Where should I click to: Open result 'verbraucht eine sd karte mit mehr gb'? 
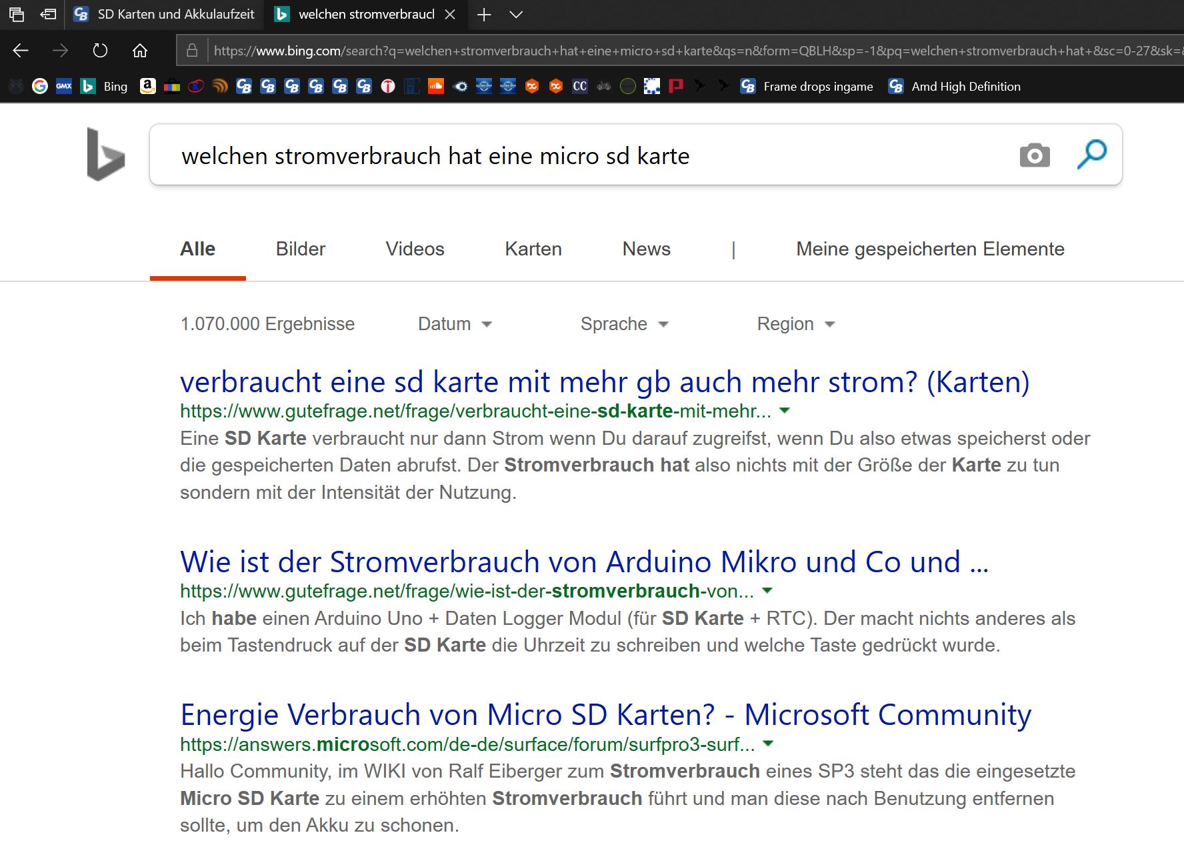(x=605, y=382)
